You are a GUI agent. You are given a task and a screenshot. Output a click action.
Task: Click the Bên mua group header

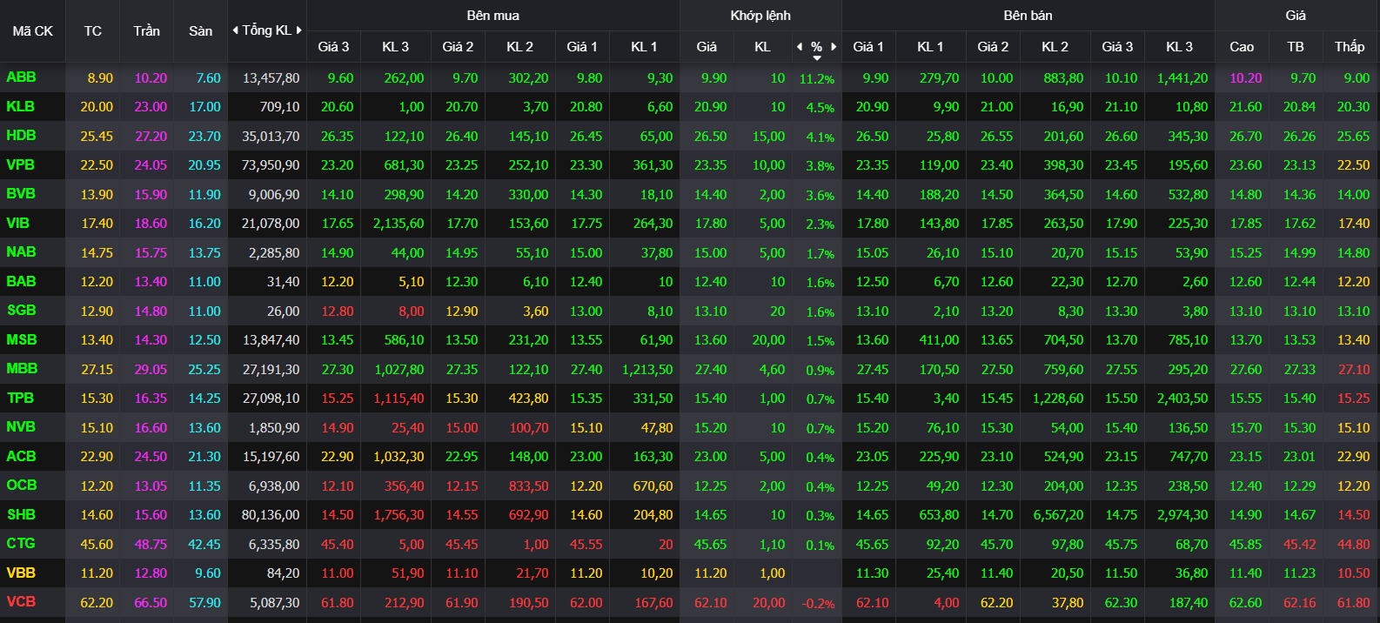(x=493, y=16)
